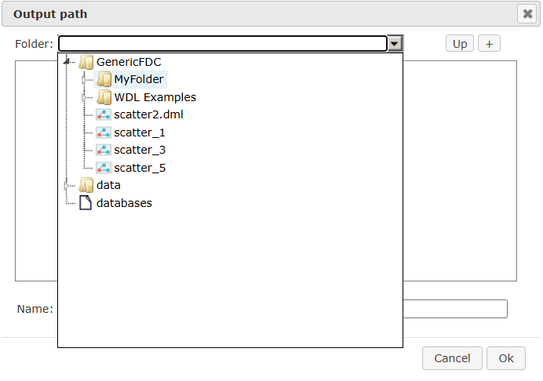Viewport: 543px width, 381px height.
Task: Click the MyFolder folder icon
Action: click(x=104, y=79)
